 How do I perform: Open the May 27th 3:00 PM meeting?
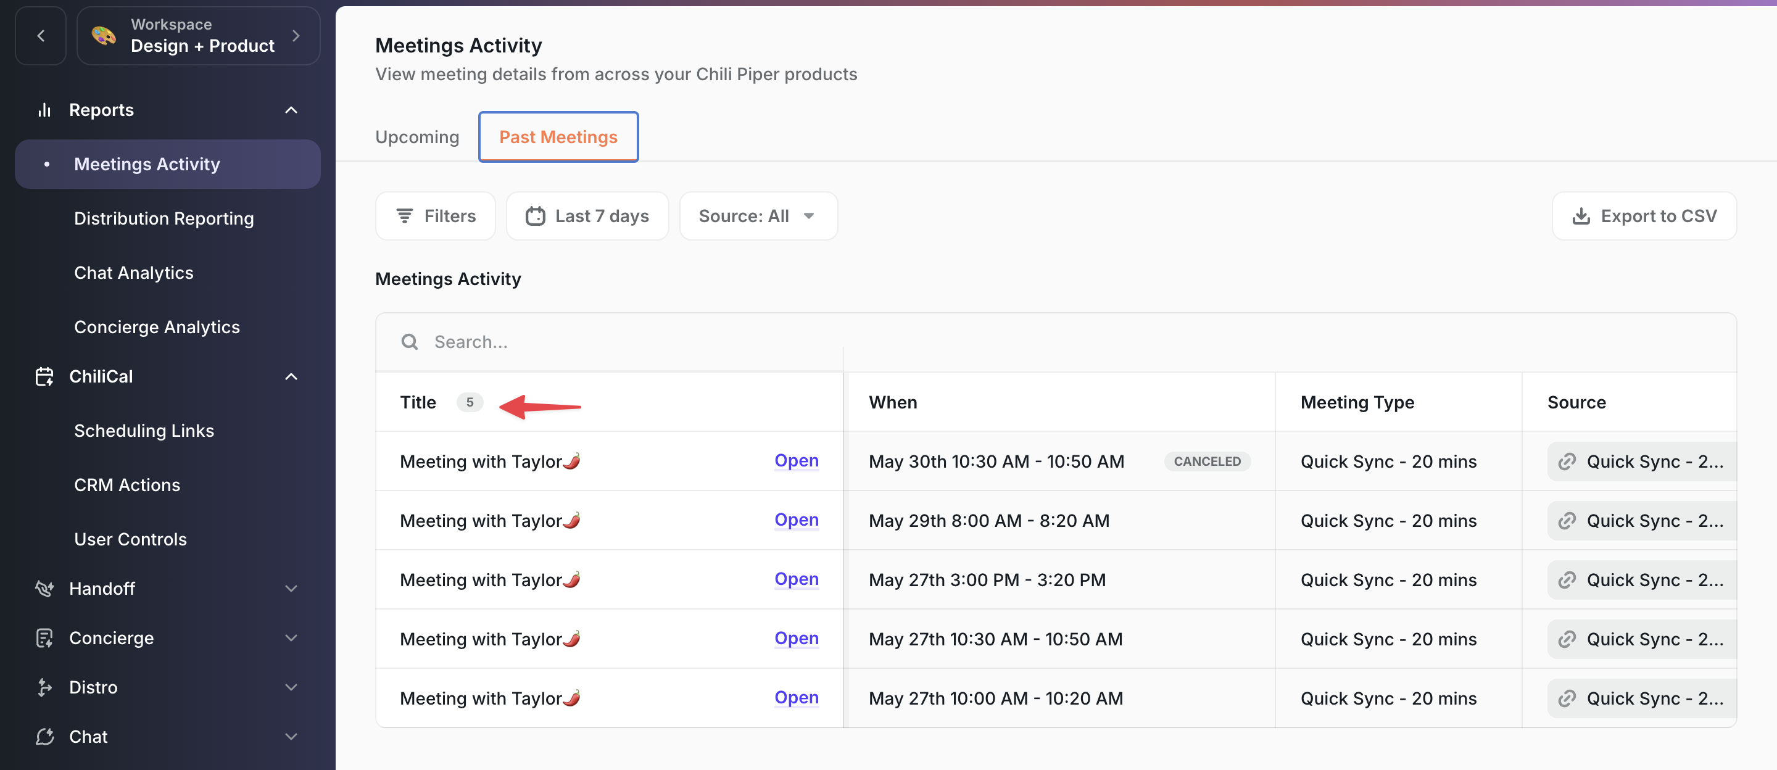point(796,579)
